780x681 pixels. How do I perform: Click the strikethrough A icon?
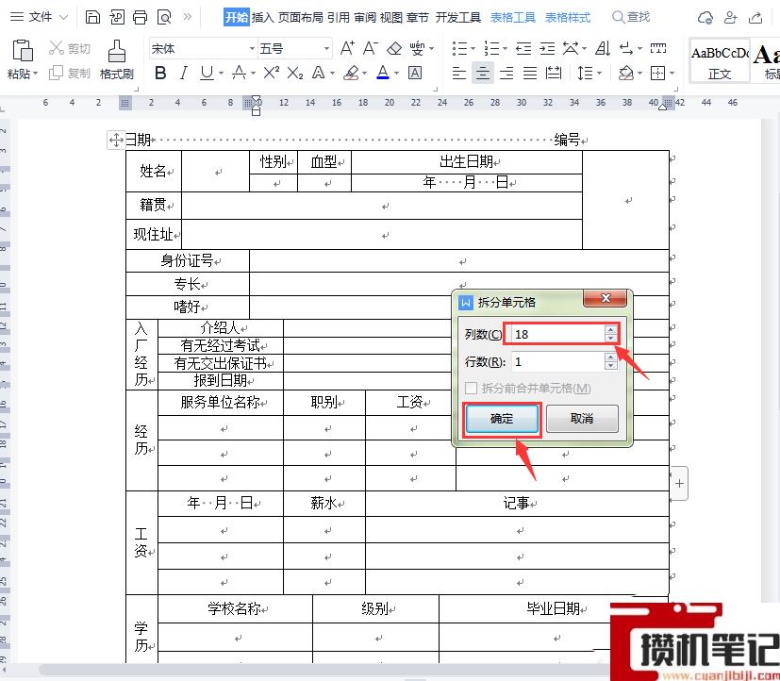click(x=239, y=74)
